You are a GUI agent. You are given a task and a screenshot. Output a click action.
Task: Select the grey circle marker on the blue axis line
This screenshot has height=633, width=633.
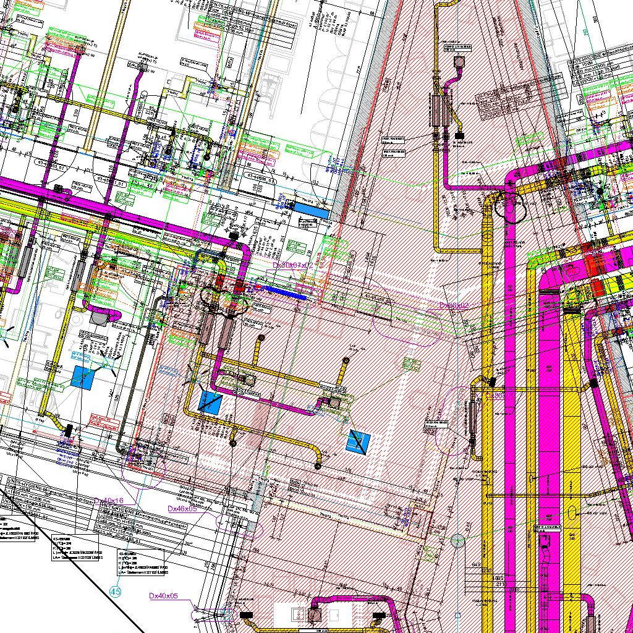tap(458, 540)
